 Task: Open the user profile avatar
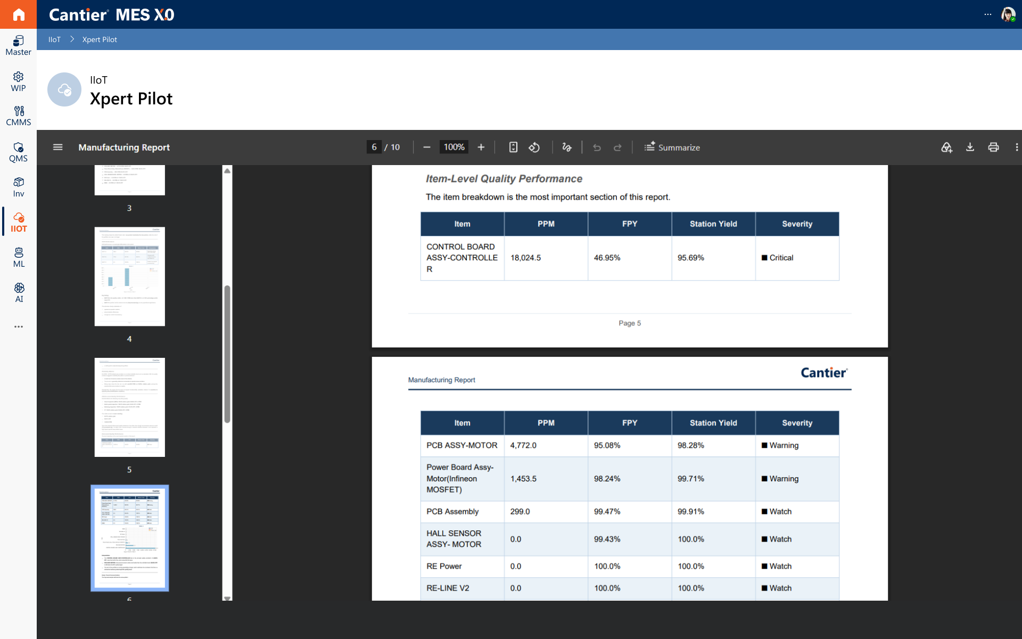[1008, 14]
